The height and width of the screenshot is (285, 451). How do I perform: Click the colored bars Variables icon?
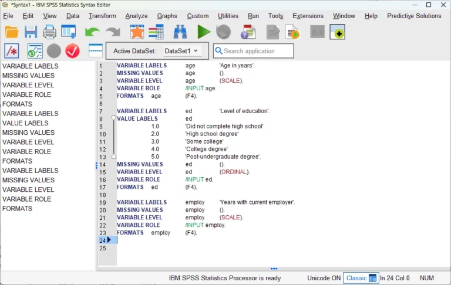point(156,32)
